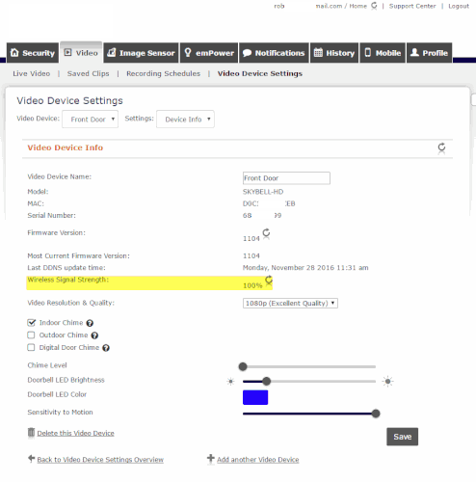The image size is (476, 482).
Task: Enable the Outdoor Chime checkbox
Action: [x=31, y=335]
